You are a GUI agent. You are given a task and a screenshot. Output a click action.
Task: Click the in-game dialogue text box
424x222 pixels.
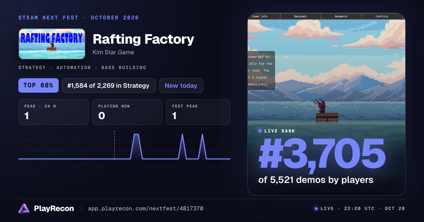[x=261, y=70]
